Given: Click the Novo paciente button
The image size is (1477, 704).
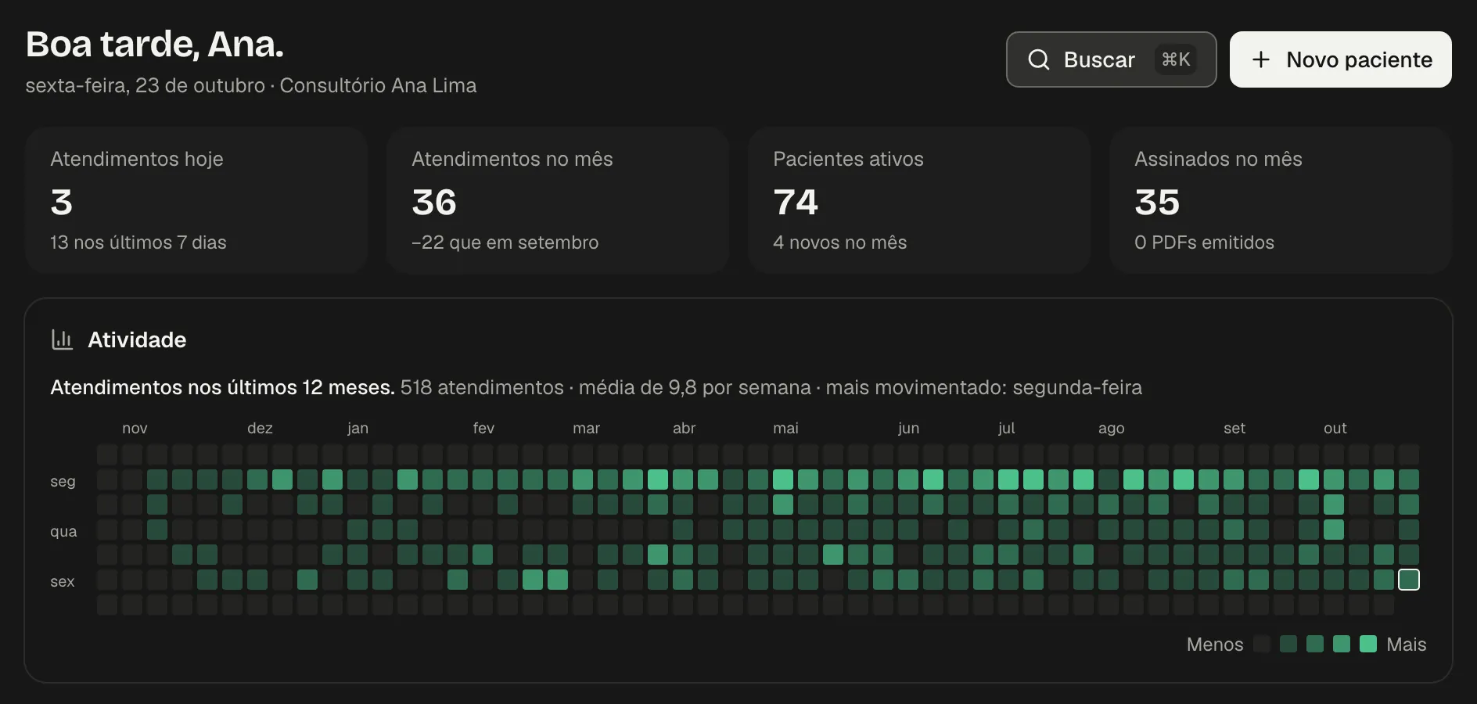Looking at the screenshot, I should [x=1340, y=59].
